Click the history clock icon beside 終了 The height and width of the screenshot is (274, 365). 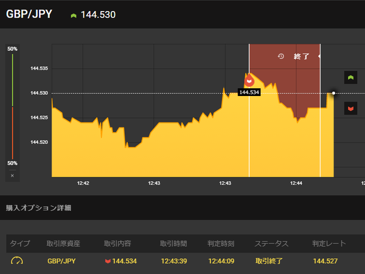pos(281,57)
